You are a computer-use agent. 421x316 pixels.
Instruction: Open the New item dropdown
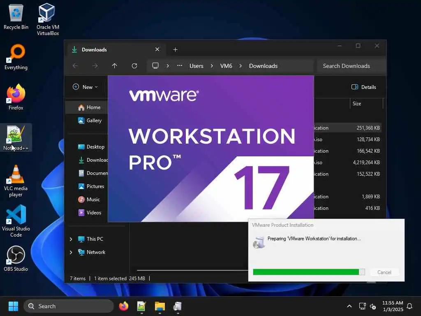tap(86, 87)
